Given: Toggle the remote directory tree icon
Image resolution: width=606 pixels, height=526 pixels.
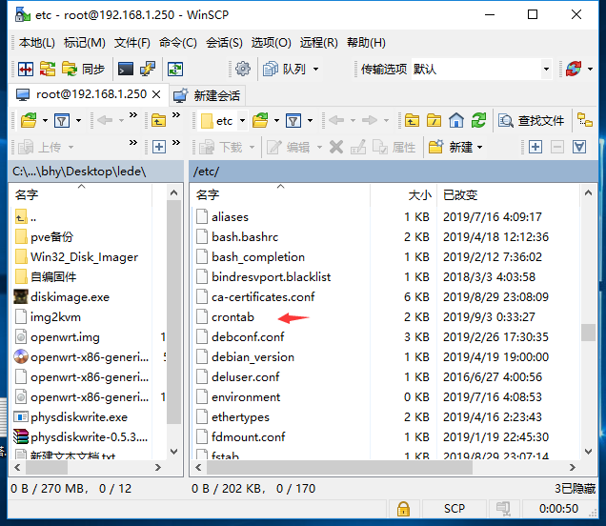Looking at the screenshot, I should tap(585, 120).
